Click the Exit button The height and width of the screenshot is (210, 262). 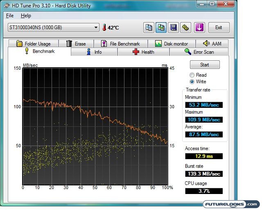coord(219,27)
